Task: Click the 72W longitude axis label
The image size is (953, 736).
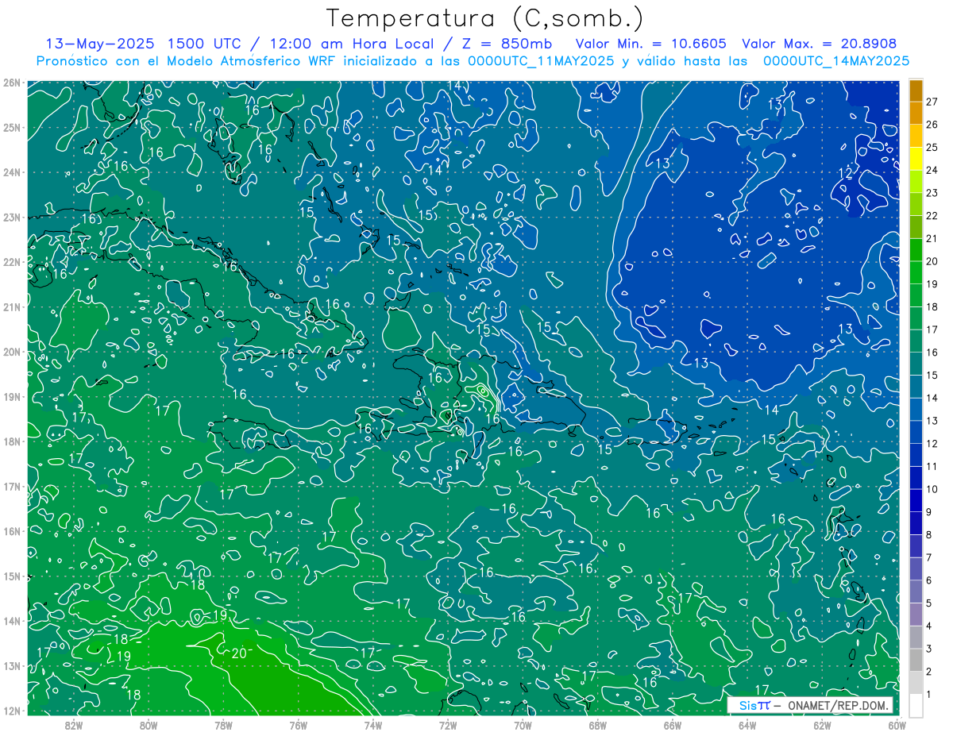Action: pos(448,724)
